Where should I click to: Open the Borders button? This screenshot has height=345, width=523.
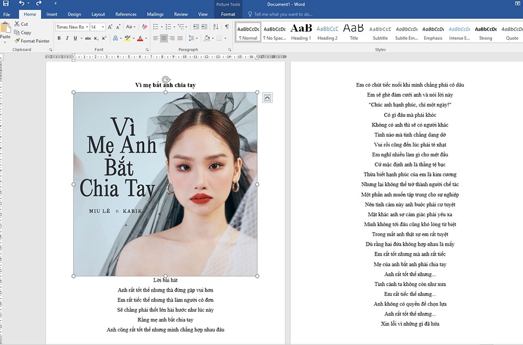219,38
